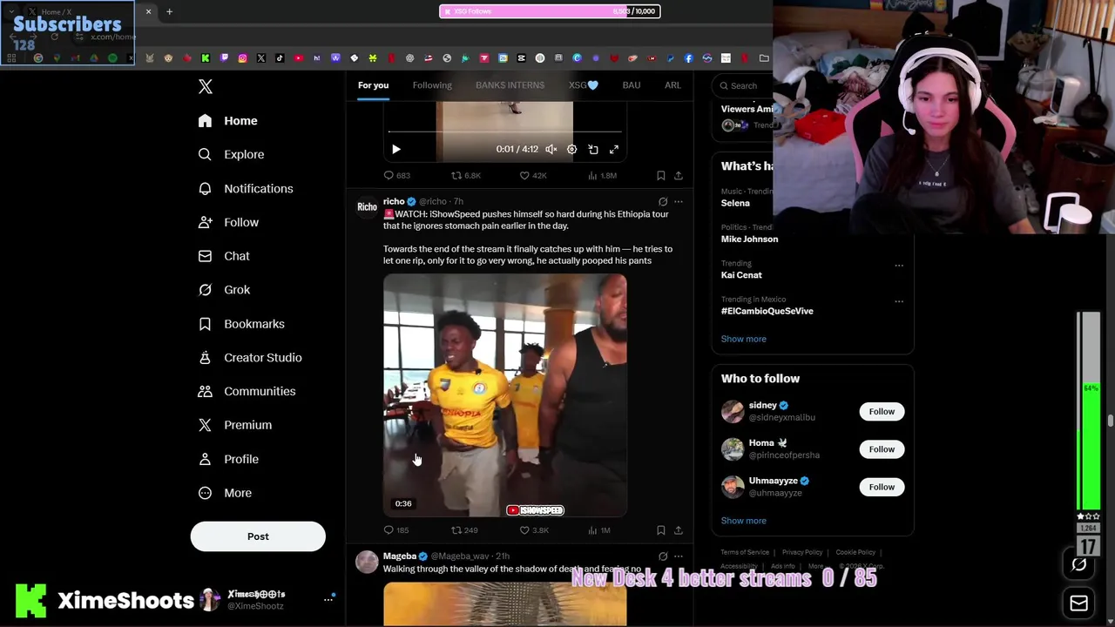Open the Premium page
1115x627 pixels.
click(235, 425)
